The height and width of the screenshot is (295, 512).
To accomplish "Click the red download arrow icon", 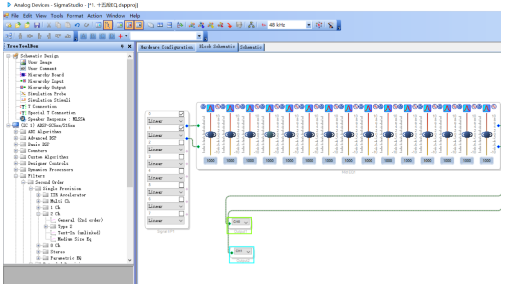I will coord(230,25).
